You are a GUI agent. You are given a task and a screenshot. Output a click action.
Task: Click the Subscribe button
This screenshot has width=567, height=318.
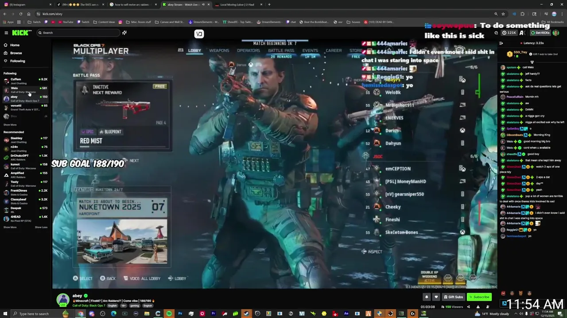point(479,297)
